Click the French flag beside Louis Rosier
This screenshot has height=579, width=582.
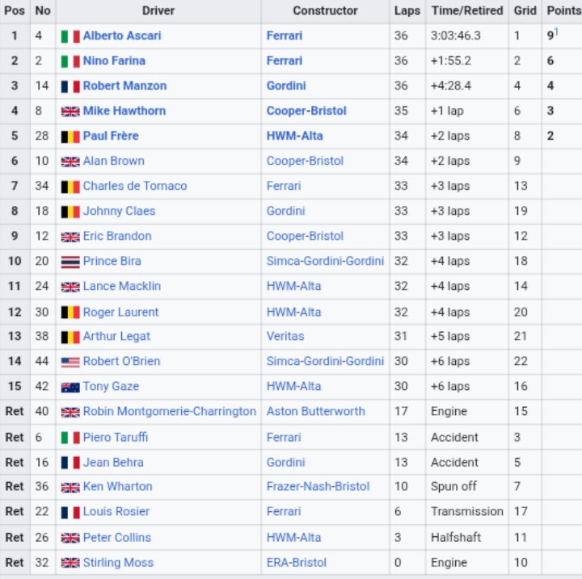point(70,512)
